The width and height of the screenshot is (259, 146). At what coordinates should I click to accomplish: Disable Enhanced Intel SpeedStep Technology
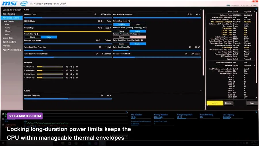pos(121,31)
